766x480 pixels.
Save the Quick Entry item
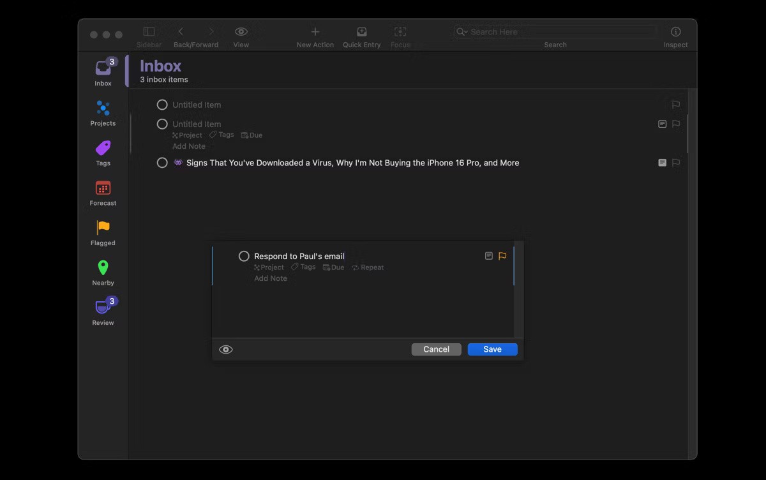coord(493,349)
